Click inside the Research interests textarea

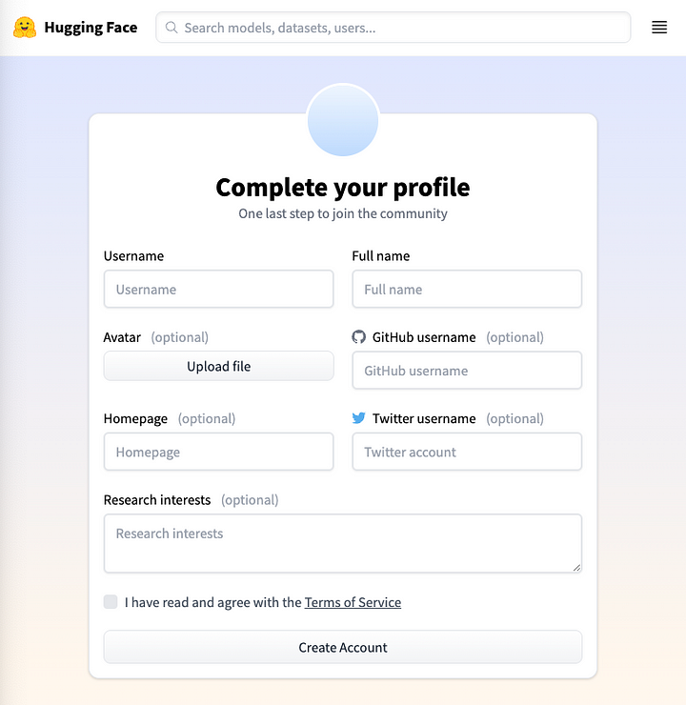[x=343, y=544]
